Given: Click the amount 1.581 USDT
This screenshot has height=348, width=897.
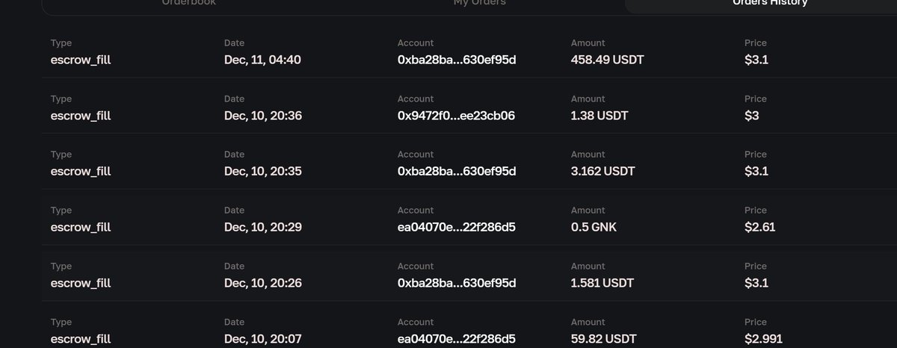Looking at the screenshot, I should pos(602,283).
